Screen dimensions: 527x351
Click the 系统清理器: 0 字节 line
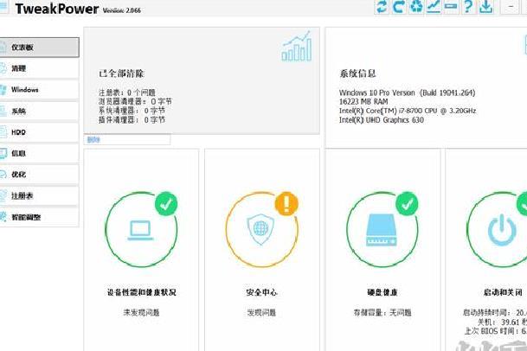click(132, 111)
